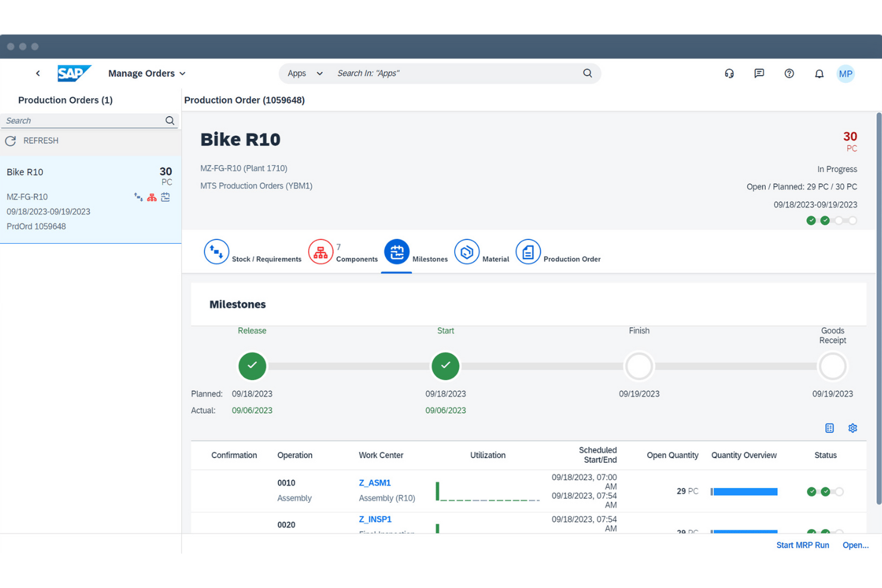Click the Goods Receipt milestone circle

[x=833, y=366]
